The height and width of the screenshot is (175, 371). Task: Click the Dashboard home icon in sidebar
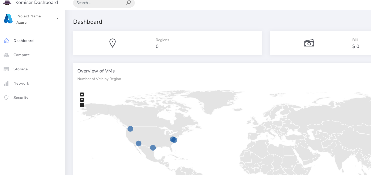pyautogui.click(x=6, y=41)
